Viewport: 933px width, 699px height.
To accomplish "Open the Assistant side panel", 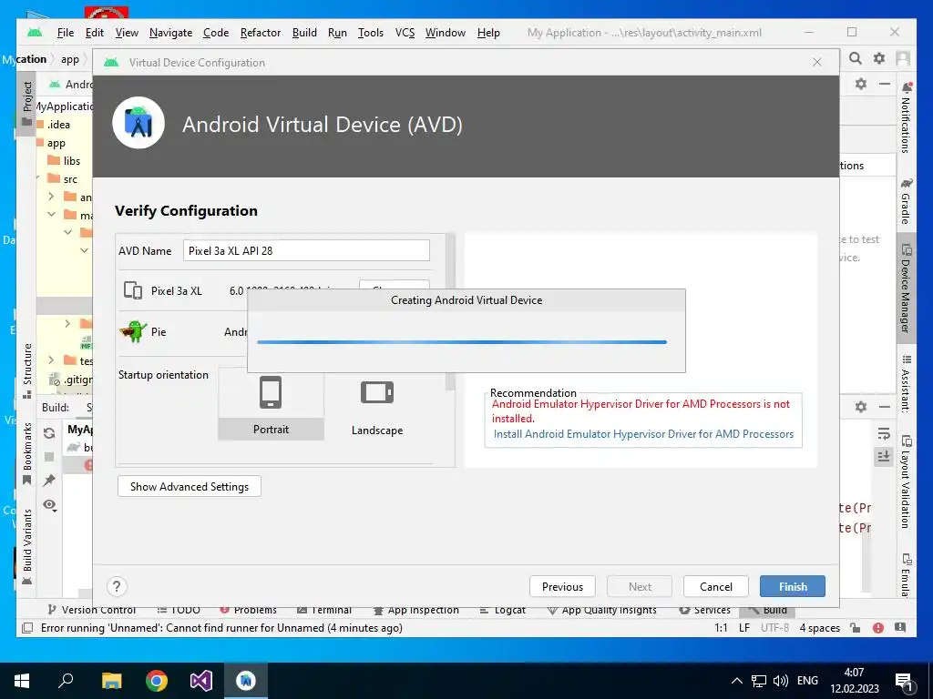I will pos(906,383).
